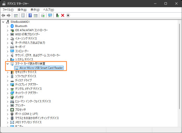Collapse the スマート カード読み取り装置 category
This screenshot has width=182, height=133.
coord(8,64)
